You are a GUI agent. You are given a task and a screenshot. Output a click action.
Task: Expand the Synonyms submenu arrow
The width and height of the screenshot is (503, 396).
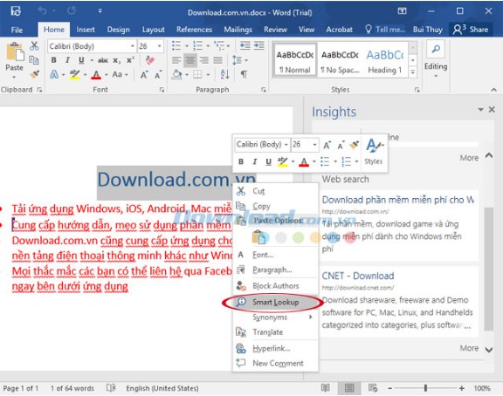click(310, 317)
